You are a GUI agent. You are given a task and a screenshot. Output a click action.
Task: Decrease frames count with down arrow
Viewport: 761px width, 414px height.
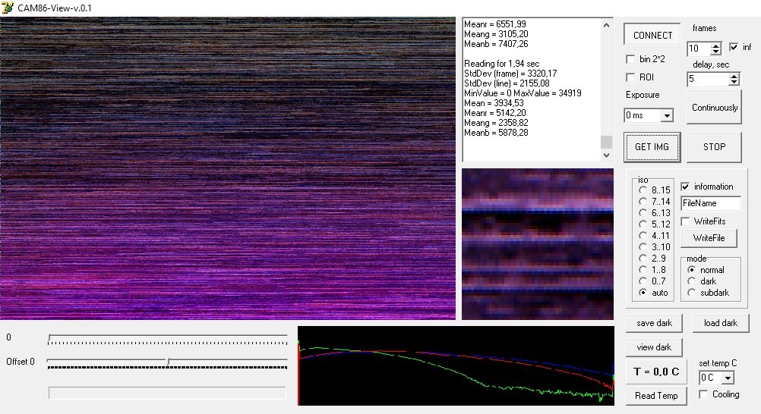[x=716, y=52]
